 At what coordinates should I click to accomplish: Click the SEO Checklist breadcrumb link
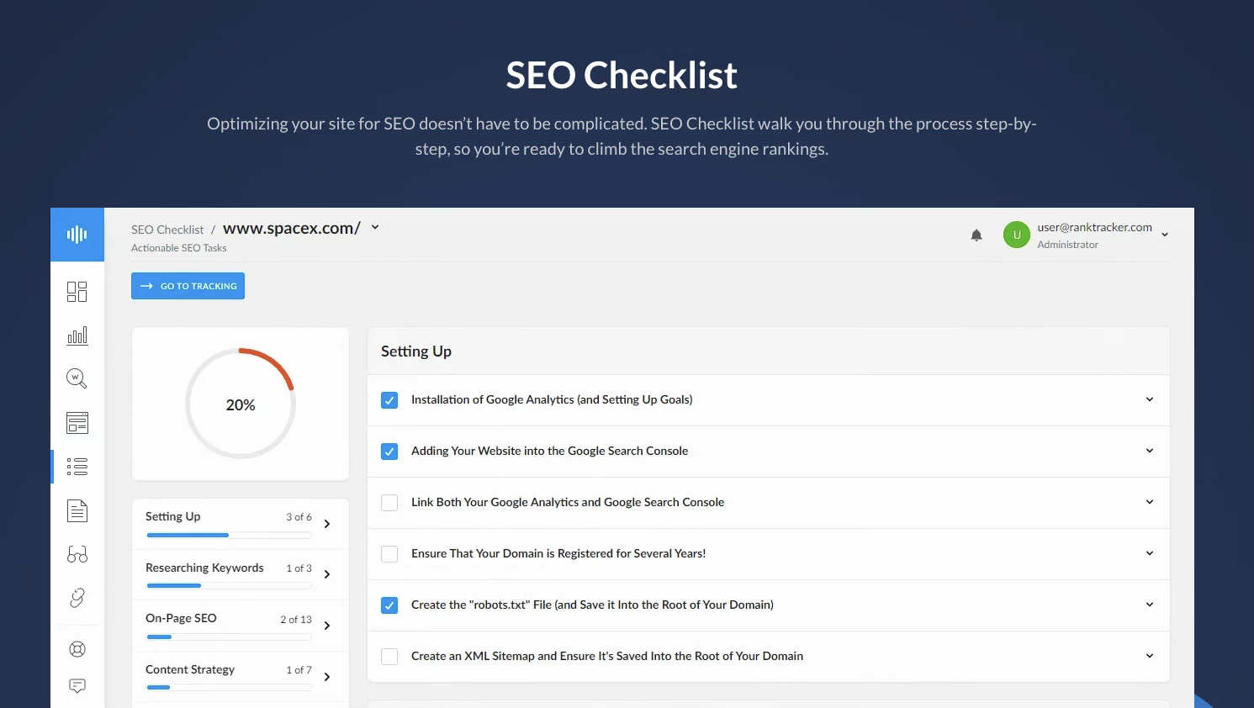[x=167, y=230]
